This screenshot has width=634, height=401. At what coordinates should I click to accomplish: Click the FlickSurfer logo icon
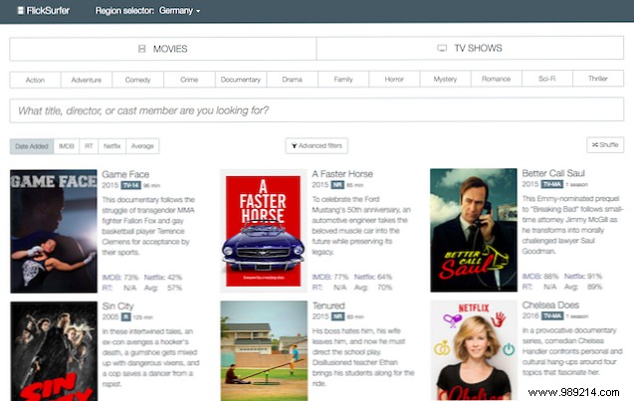[x=21, y=11]
